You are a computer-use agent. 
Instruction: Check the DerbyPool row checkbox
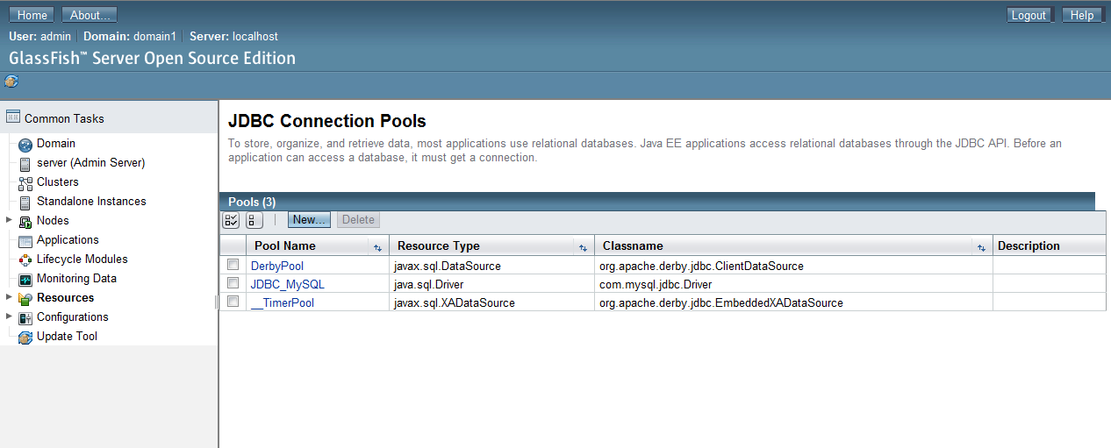point(233,265)
